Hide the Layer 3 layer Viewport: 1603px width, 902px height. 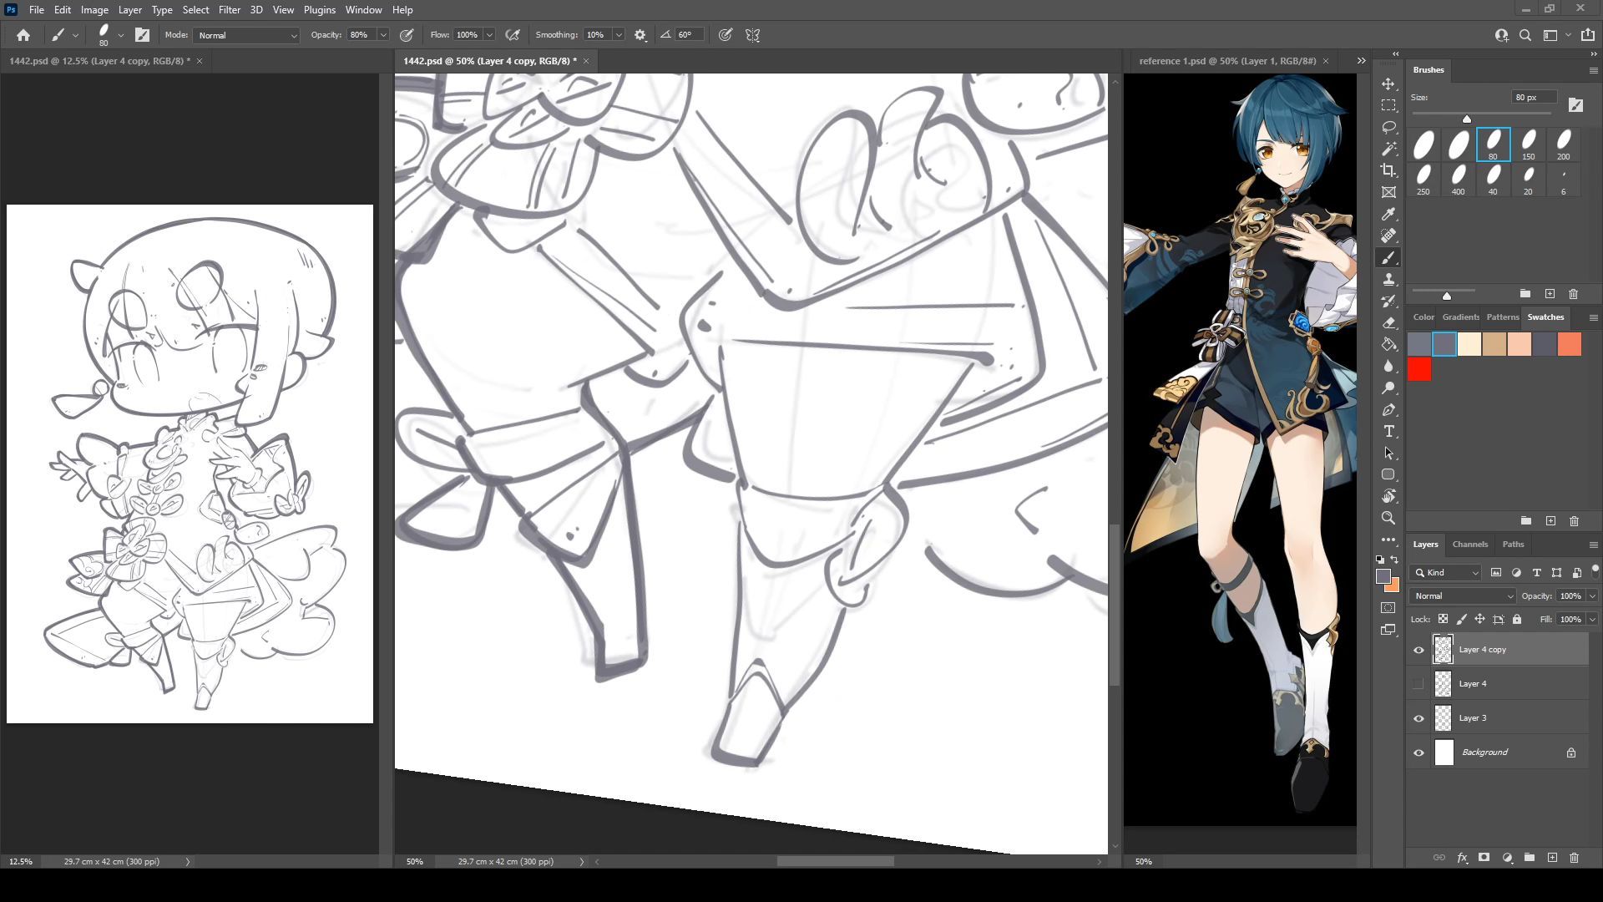1418,718
